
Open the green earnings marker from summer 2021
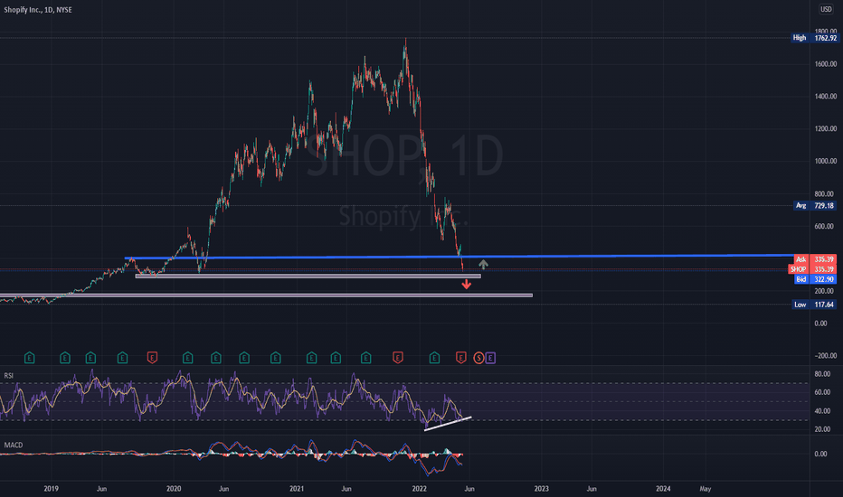coord(366,358)
